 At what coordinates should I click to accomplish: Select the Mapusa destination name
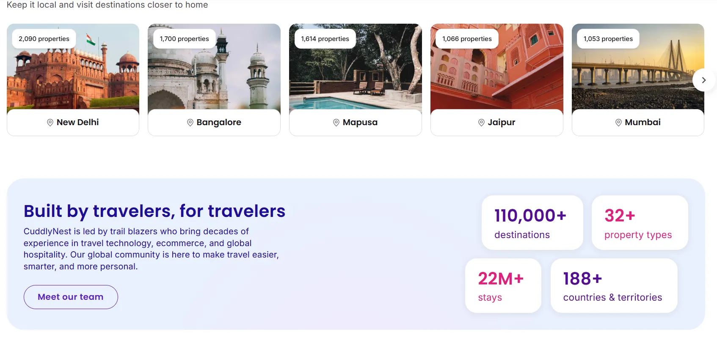(x=360, y=122)
